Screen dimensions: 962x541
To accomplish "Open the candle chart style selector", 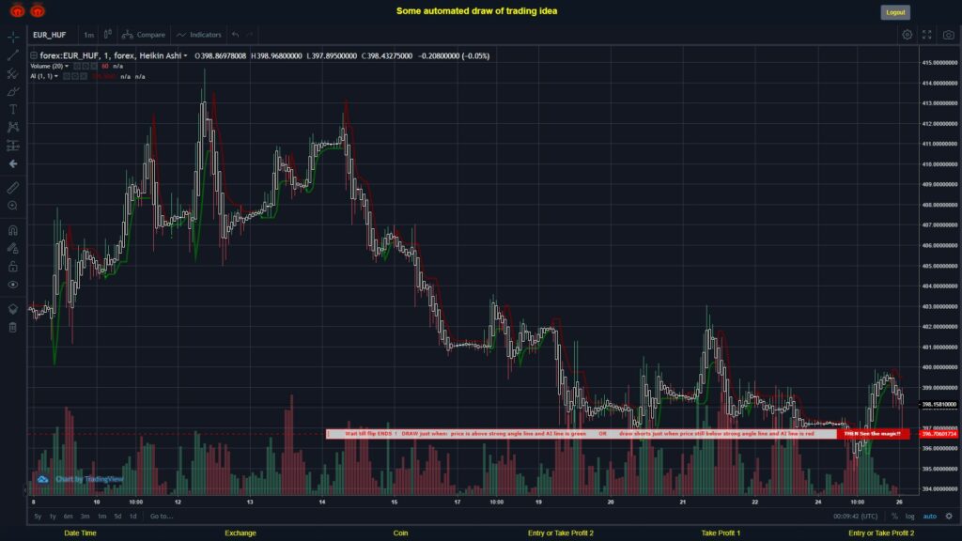I will (107, 35).
